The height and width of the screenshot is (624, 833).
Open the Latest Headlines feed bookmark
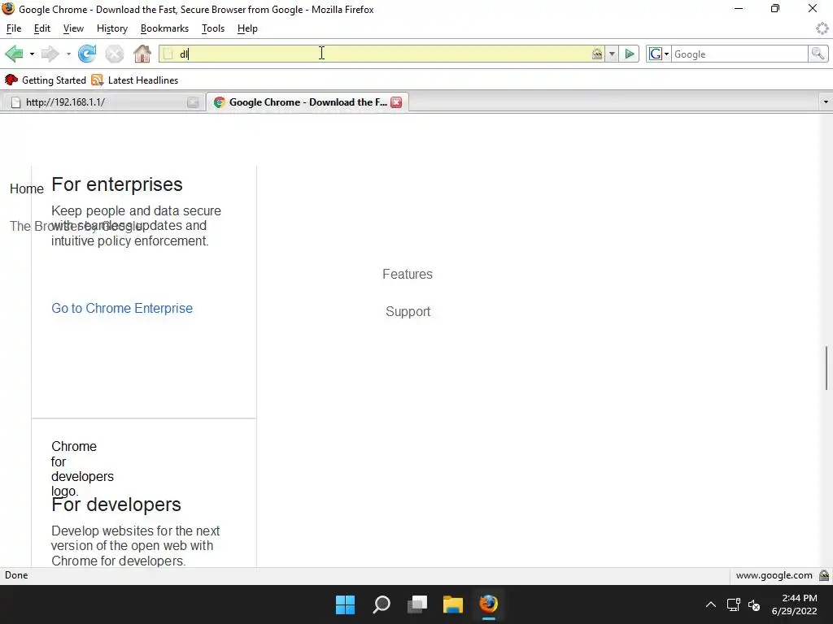[x=135, y=80]
